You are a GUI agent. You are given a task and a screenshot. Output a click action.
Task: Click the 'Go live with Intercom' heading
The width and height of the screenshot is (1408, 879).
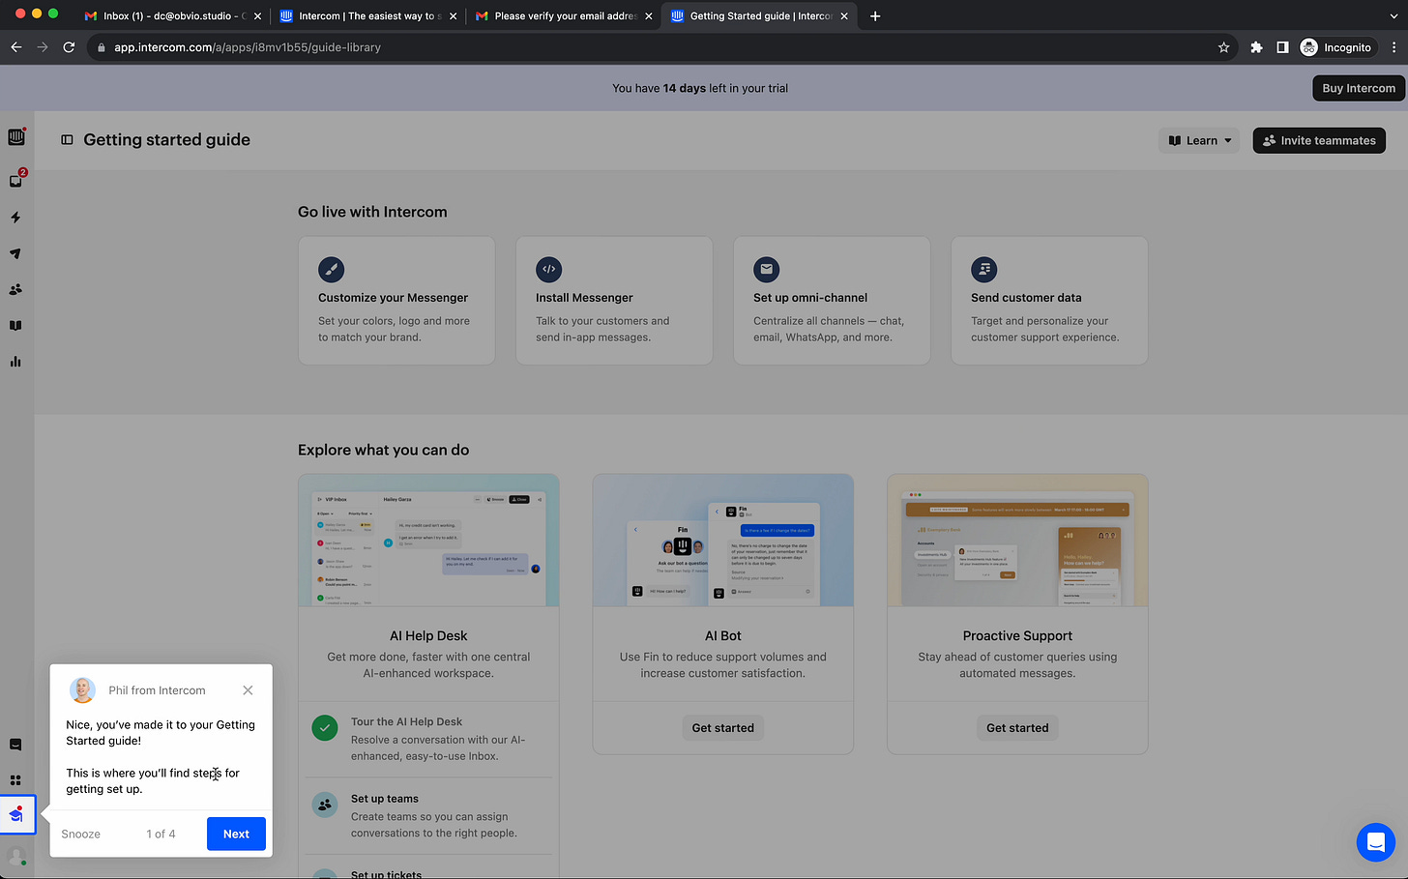[372, 212]
